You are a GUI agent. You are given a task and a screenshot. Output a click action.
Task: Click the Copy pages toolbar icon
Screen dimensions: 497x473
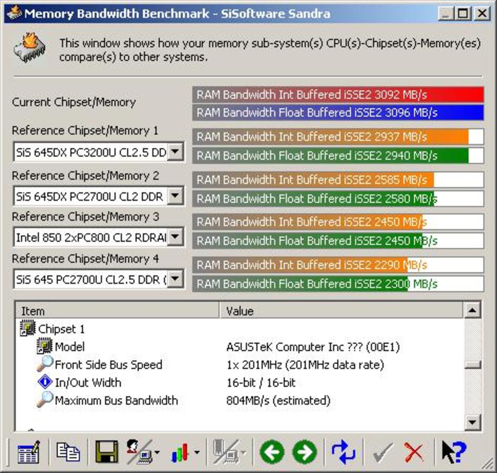(68, 452)
